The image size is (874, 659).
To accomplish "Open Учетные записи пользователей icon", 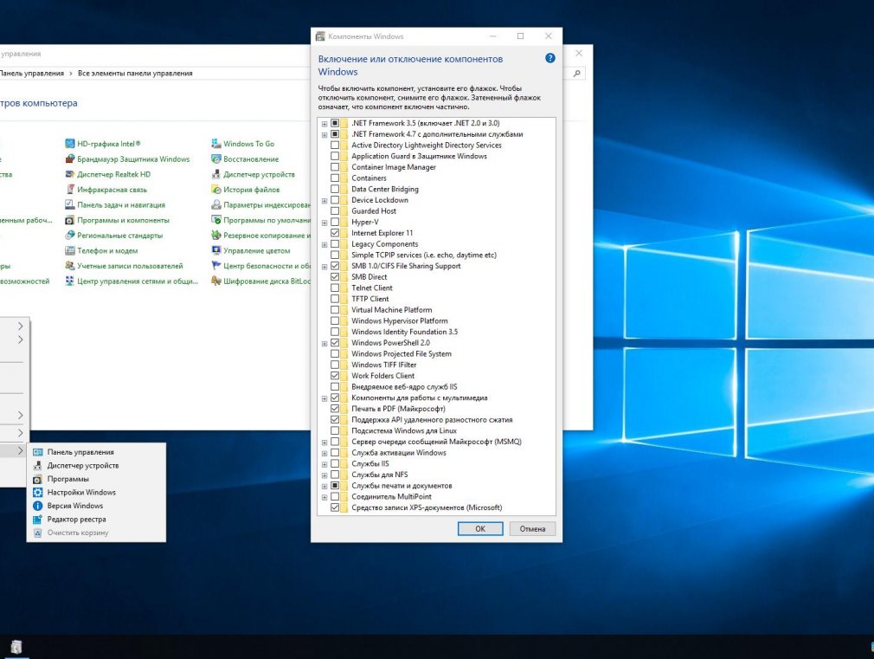I will pyautogui.click(x=70, y=266).
